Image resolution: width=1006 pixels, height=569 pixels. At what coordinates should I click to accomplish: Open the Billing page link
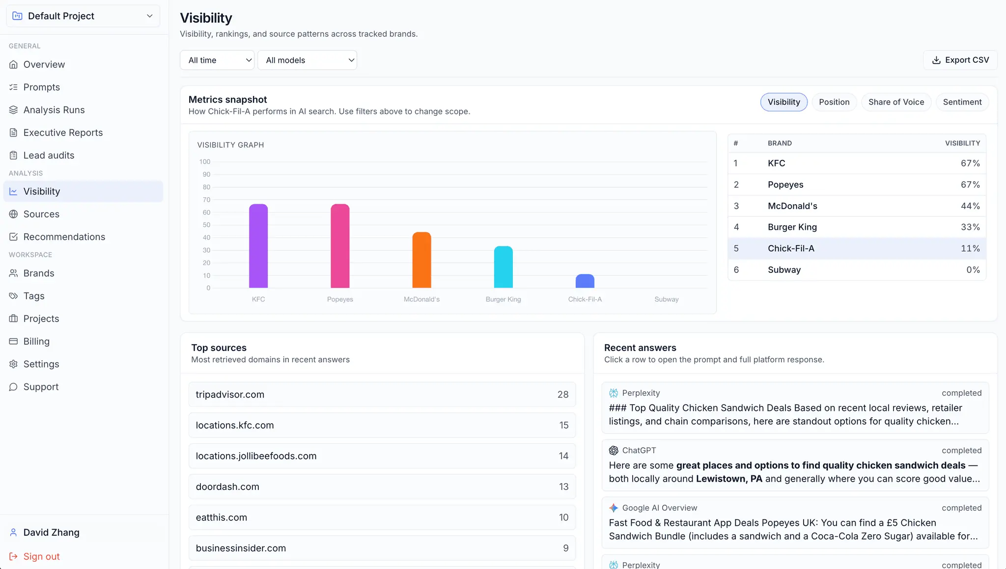[83, 341]
